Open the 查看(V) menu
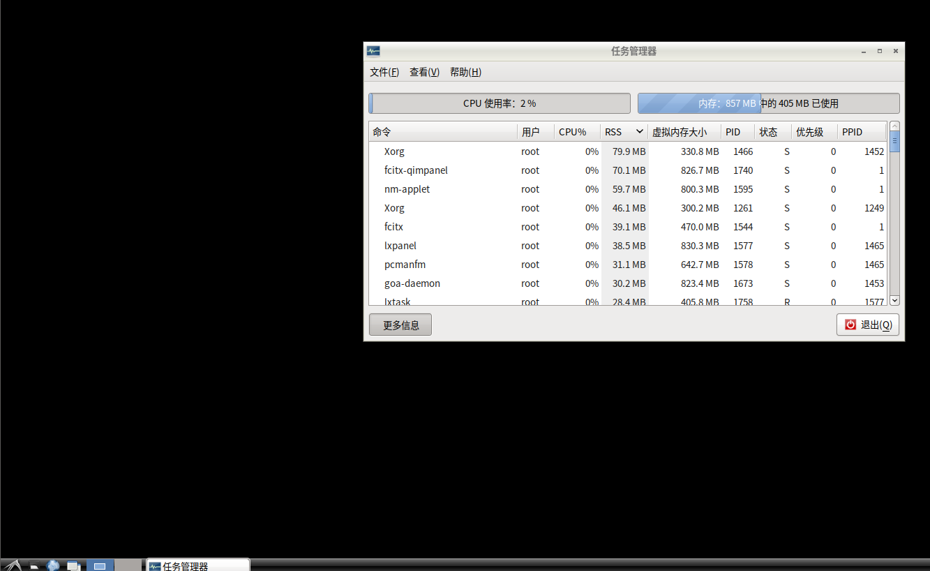Viewport: 930px width, 571px height. (424, 72)
